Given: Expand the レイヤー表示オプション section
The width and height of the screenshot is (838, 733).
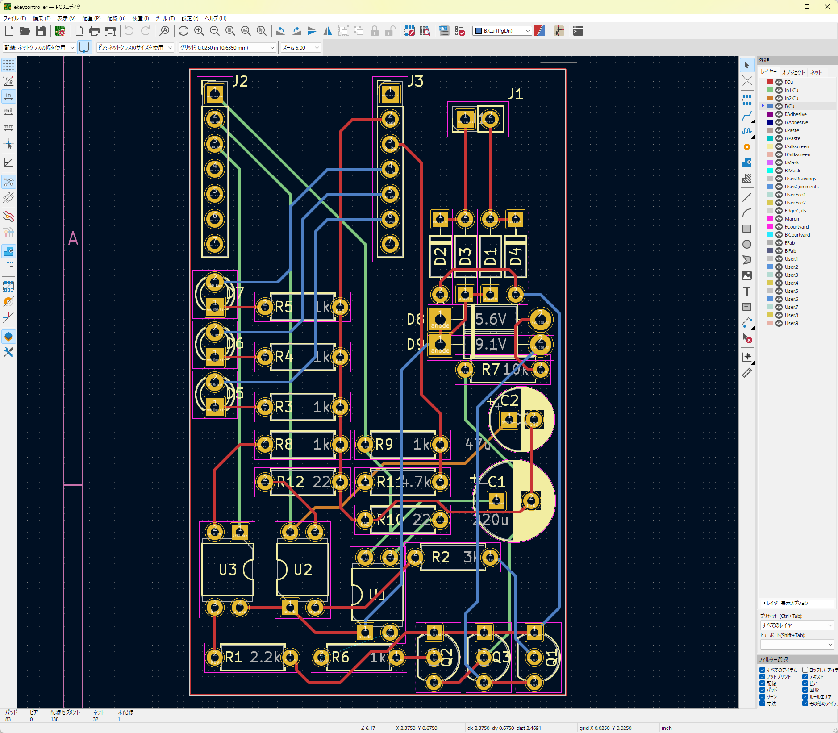Looking at the screenshot, I should coord(787,603).
